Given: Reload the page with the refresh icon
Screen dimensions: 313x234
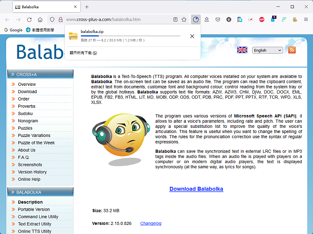Looking at the screenshot, I should [30, 19].
